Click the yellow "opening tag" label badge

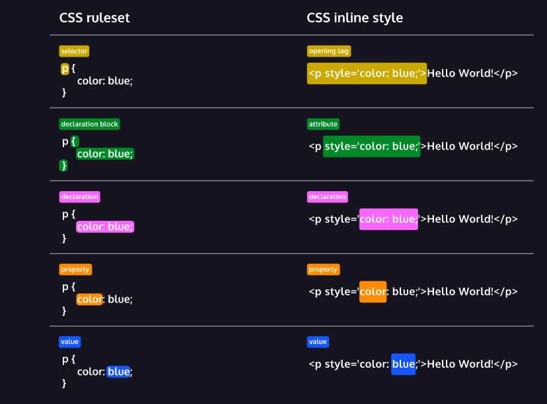328,51
